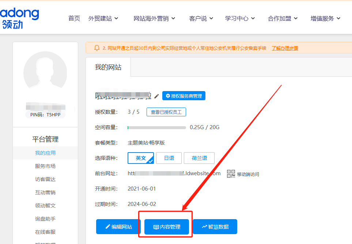Screen dimensions: 352x244
Task: Open the 首页 menu item
Action: click(74, 18)
